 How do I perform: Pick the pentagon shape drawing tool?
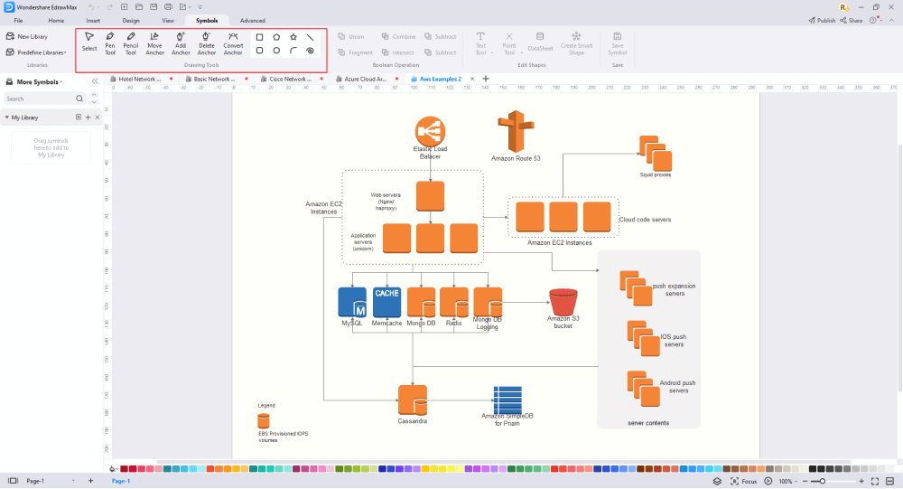tap(276, 37)
